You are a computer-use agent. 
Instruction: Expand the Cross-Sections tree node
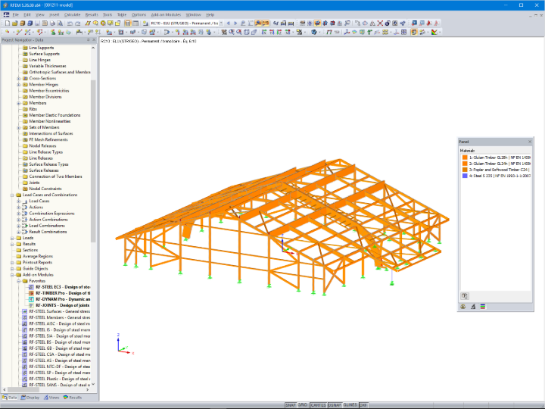pyautogui.click(x=19, y=78)
